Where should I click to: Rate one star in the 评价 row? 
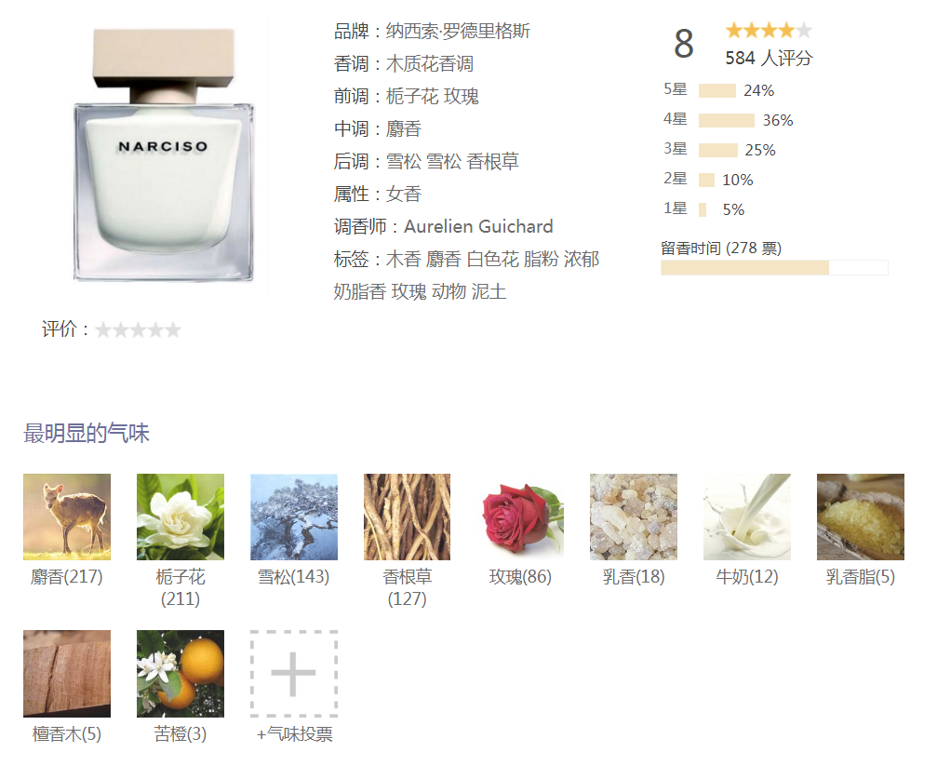tap(103, 329)
